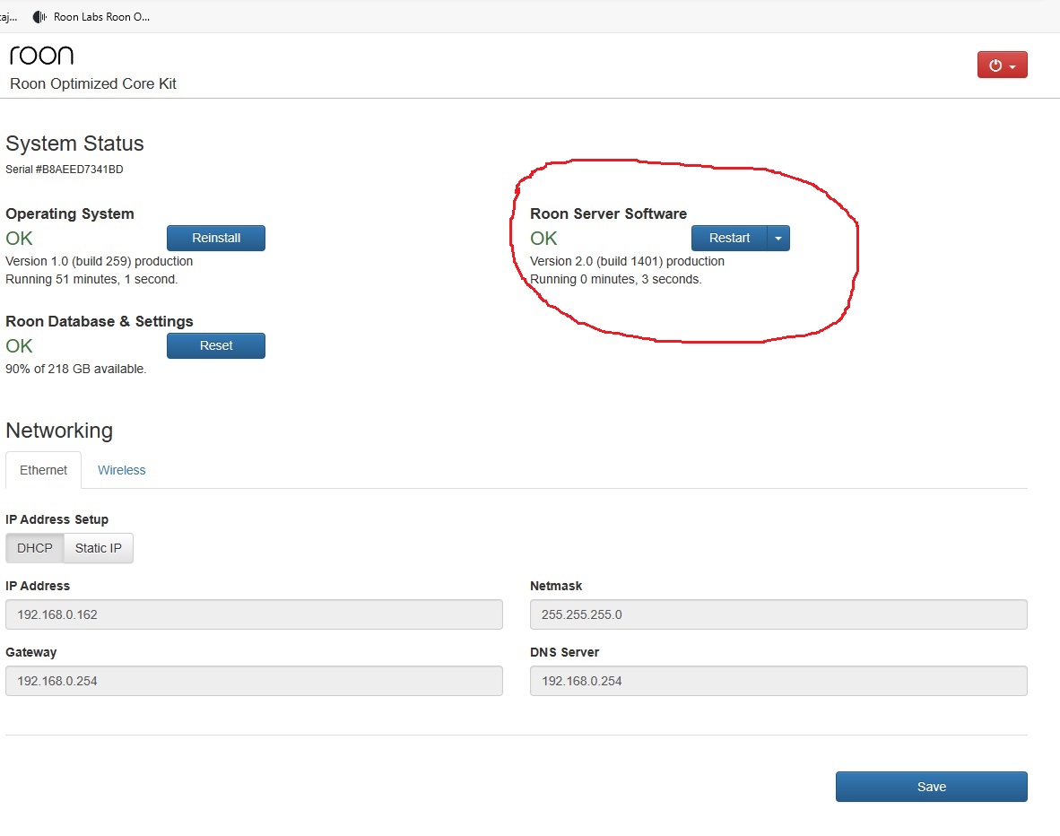1060x836 pixels.
Task: Click '90% of 218 GB available.' text
Action: pyautogui.click(x=75, y=369)
